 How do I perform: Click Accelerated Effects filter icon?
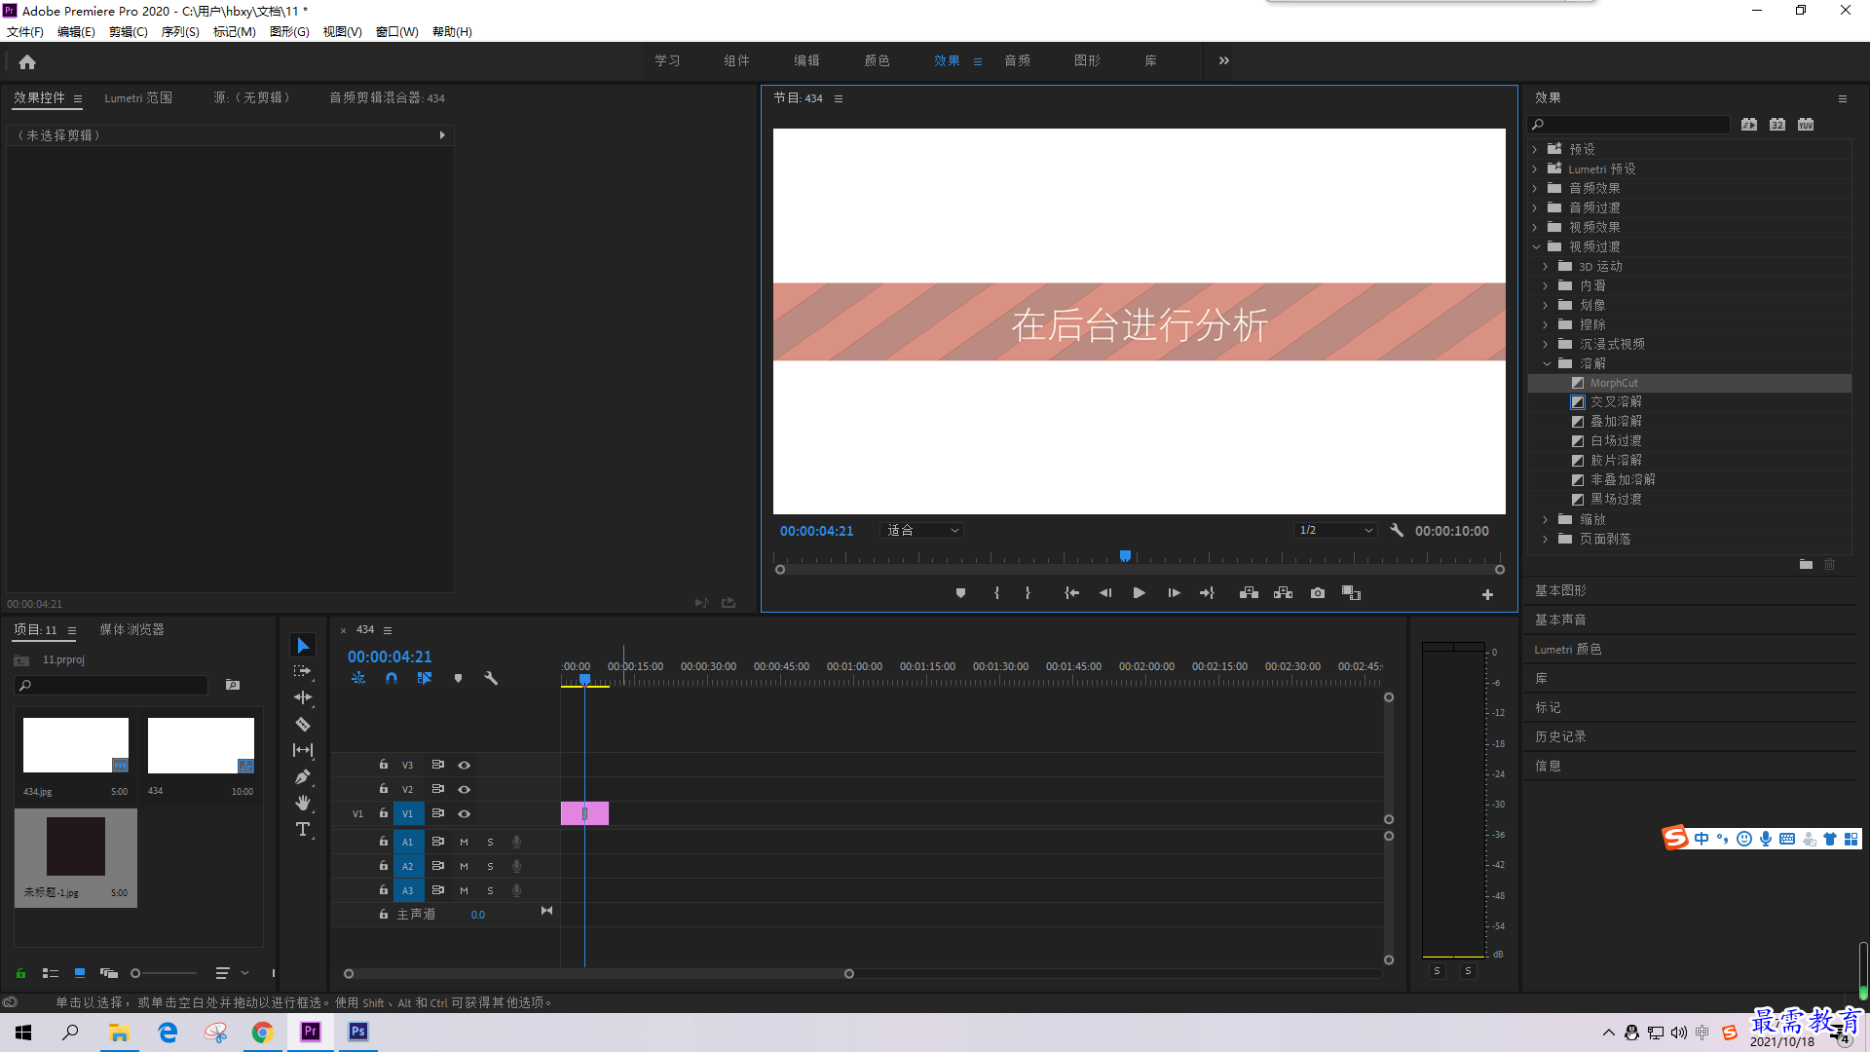point(1749,125)
